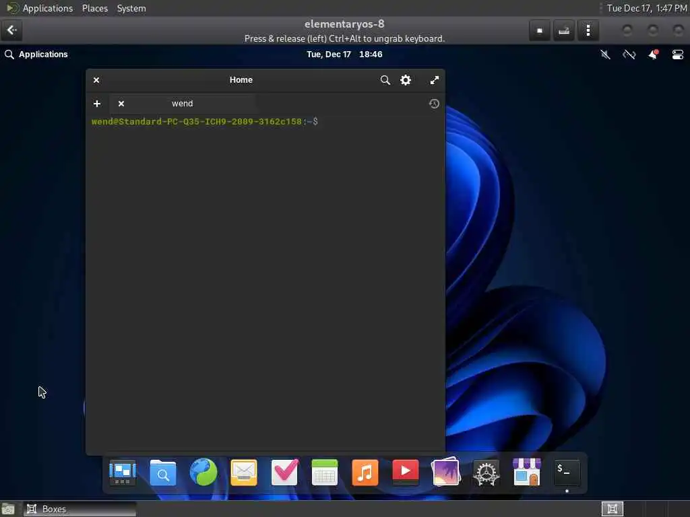This screenshot has width=690, height=517.
Task: Click the 'Home' window title
Action: [x=241, y=80]
